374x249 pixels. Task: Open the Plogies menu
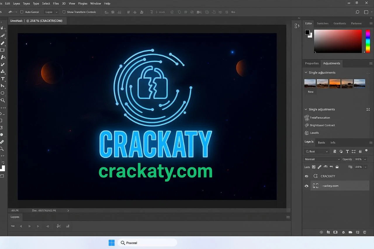tap(83, 4)
